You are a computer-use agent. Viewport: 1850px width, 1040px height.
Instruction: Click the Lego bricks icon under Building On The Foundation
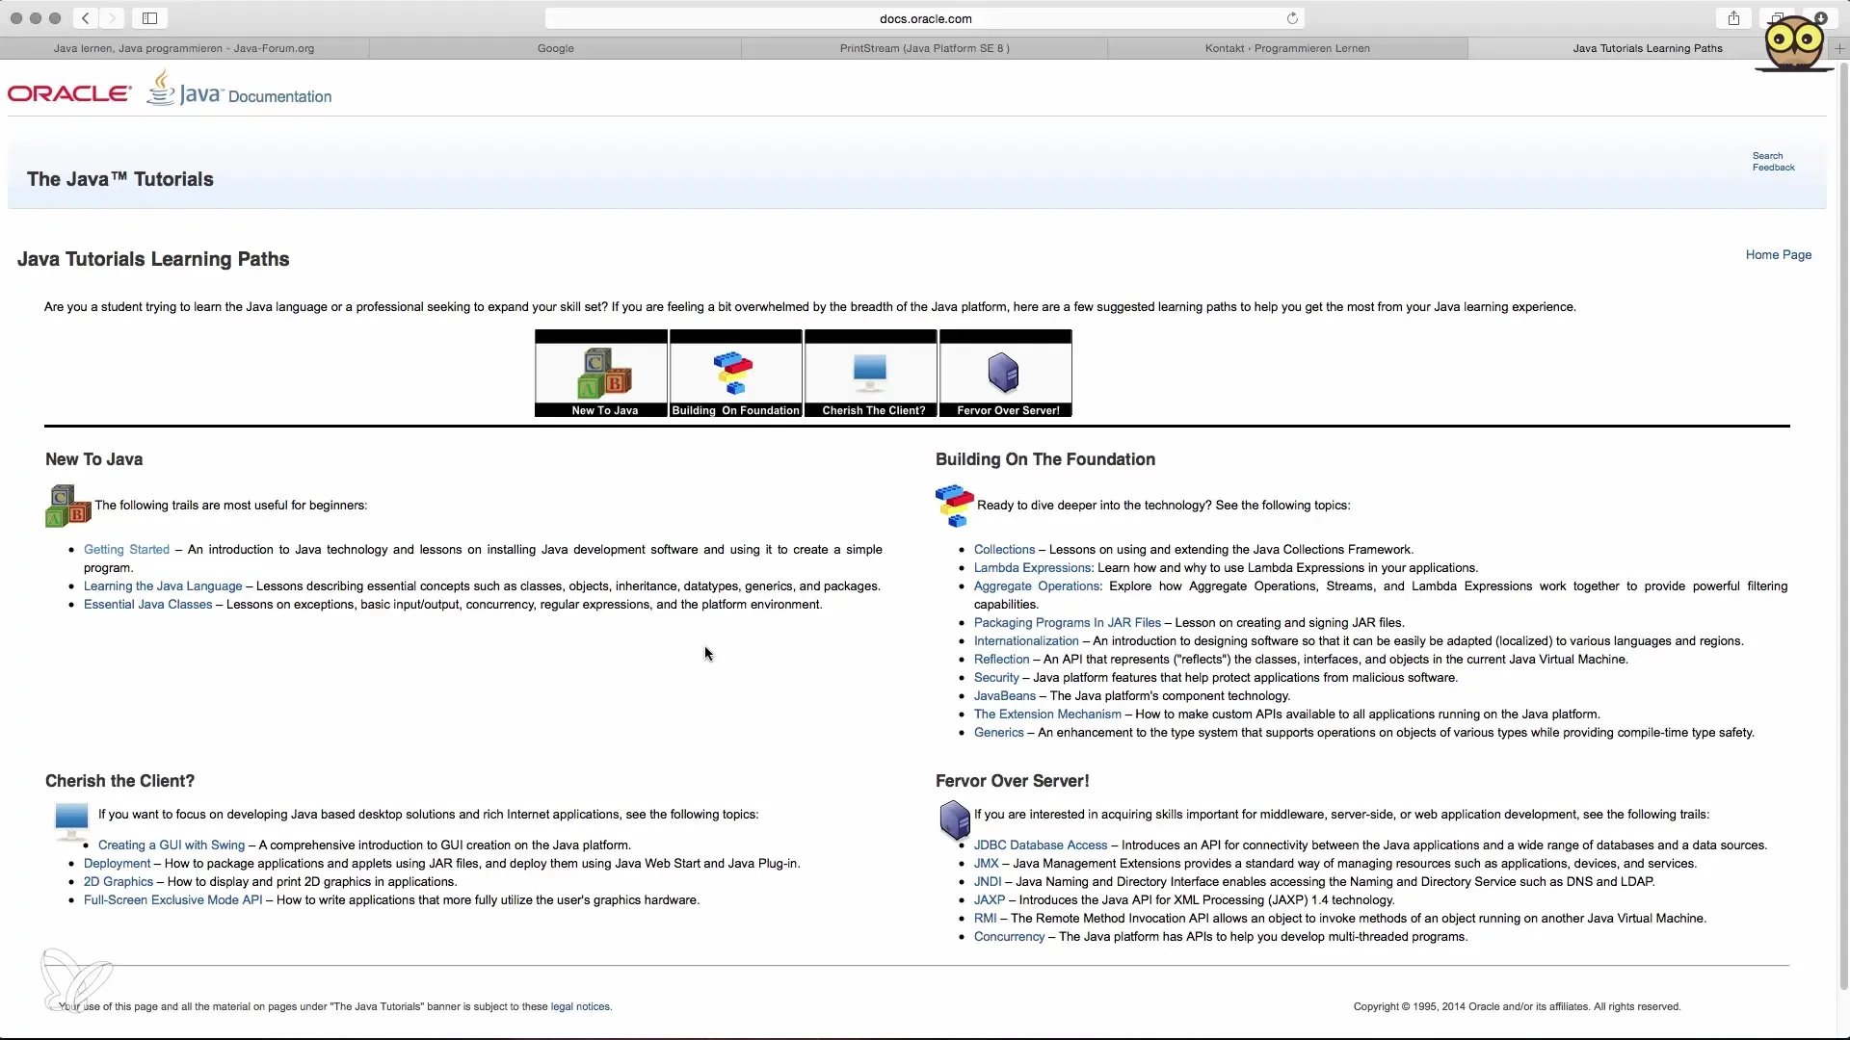[954, 506]
